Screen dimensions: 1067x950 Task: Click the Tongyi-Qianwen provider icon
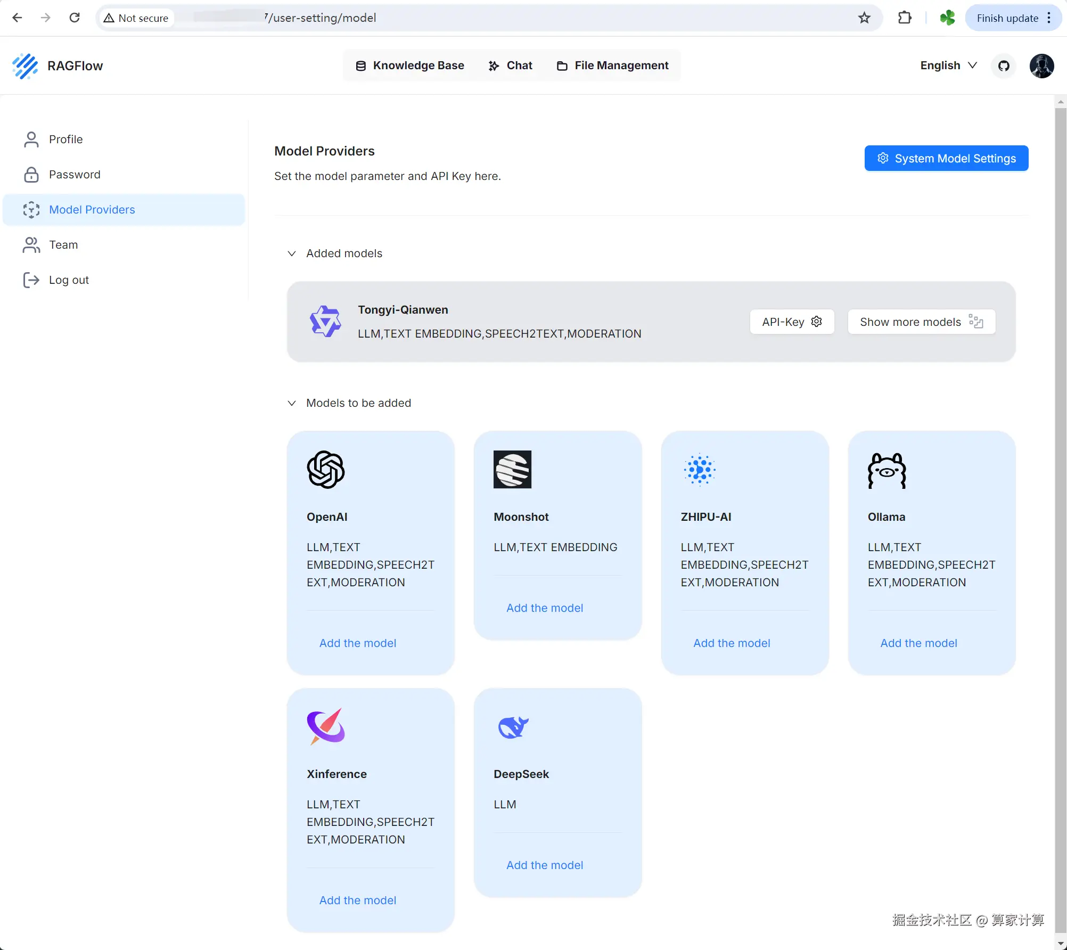[325, 321]
